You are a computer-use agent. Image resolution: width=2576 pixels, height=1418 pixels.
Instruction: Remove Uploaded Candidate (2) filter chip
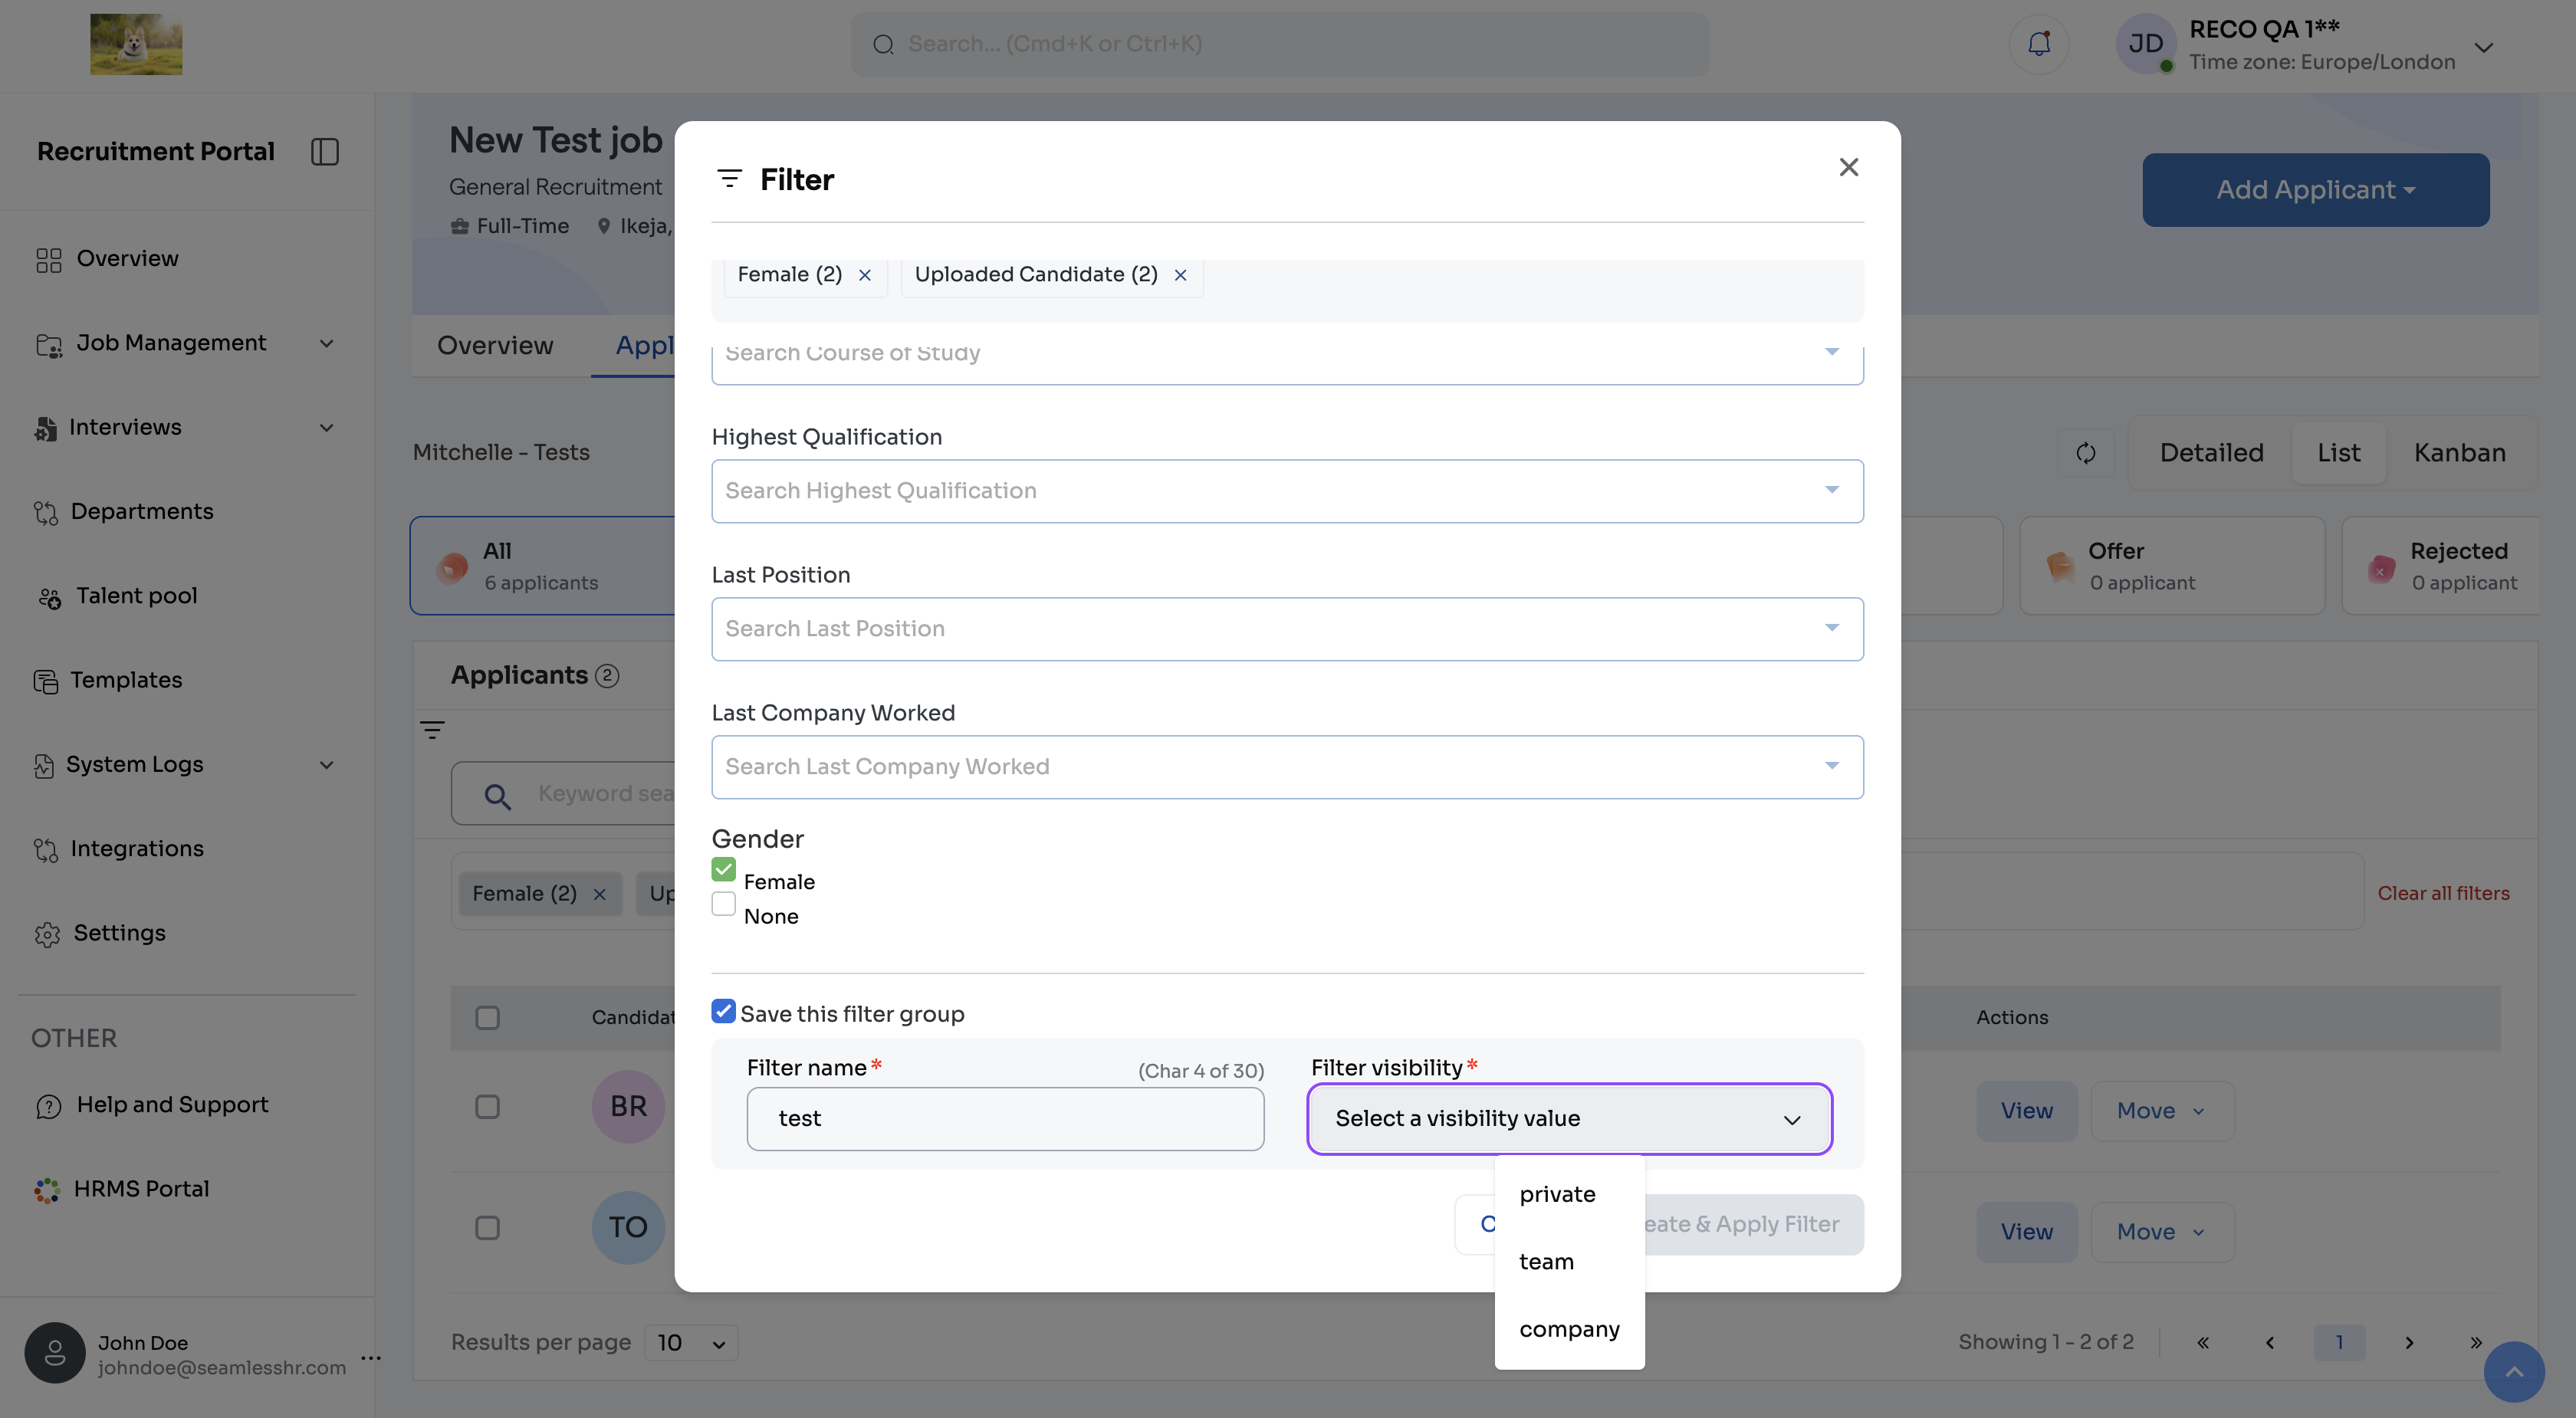coord(1180,275)
